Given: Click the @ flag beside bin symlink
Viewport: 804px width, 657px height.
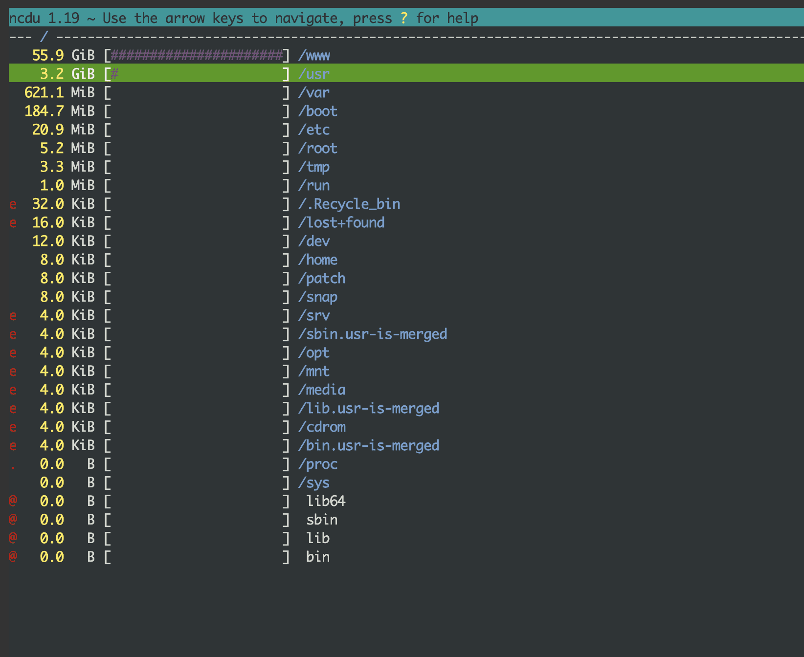Looking at the screenshot, I should 13,556.
